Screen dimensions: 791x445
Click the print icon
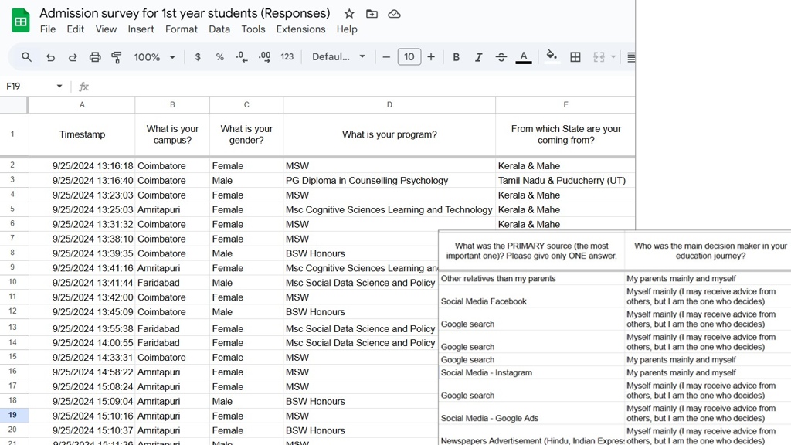point(95,57)
